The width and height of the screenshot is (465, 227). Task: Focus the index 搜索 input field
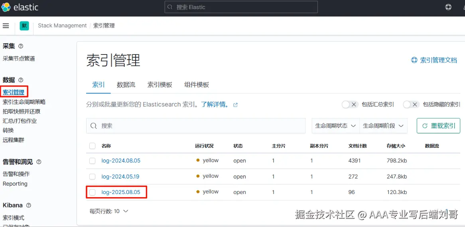click(196, 126)
